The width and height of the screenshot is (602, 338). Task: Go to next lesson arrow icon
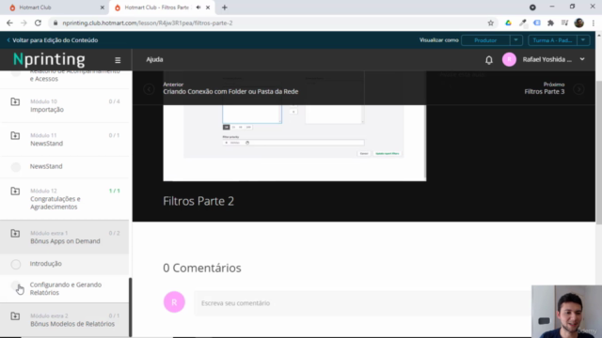click(578, 89)
